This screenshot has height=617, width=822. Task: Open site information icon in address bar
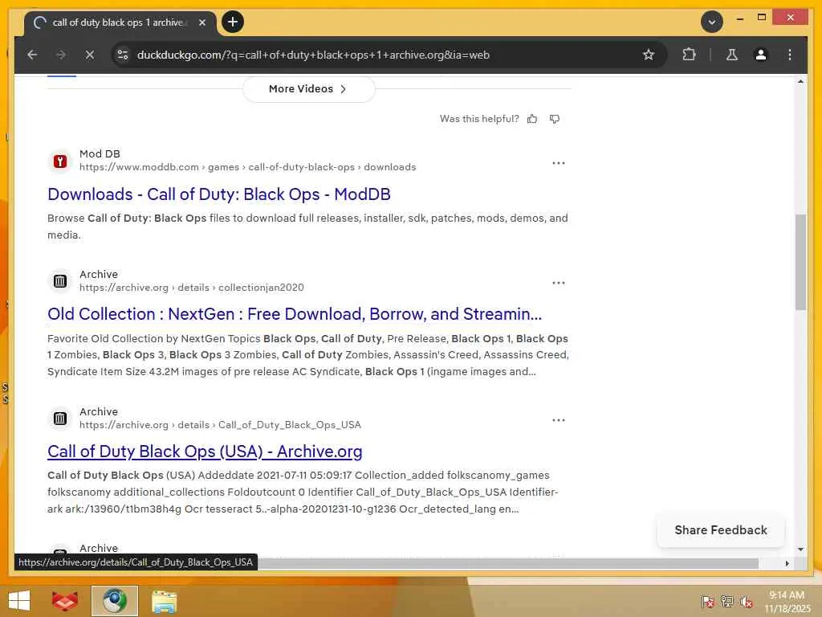[x=123, y=55]
